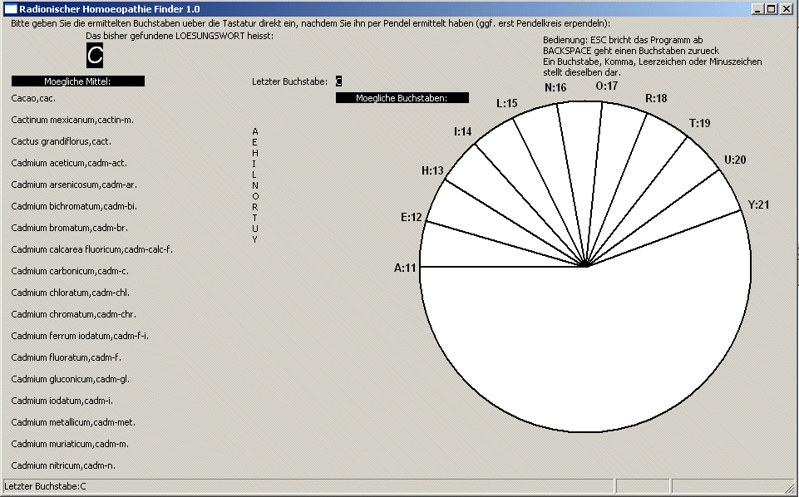Select remedy 'Cacao,cac.'

pos(33,98)
